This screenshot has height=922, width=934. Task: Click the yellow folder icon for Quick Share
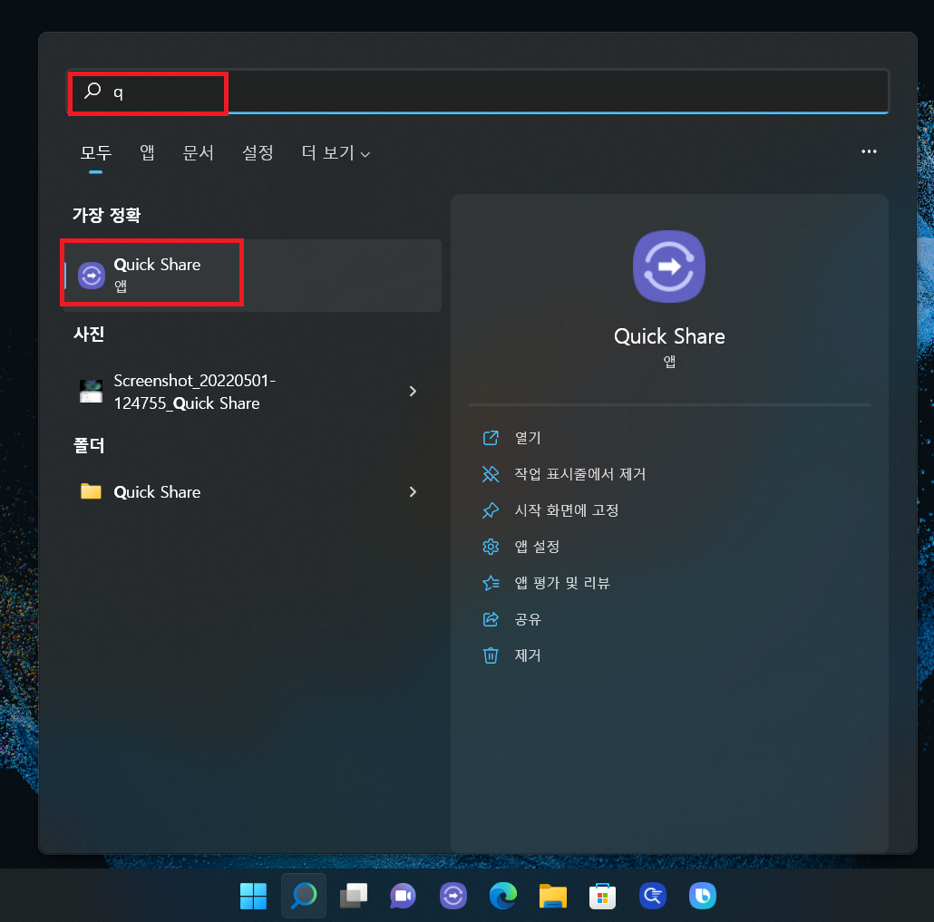click(92, 490)
